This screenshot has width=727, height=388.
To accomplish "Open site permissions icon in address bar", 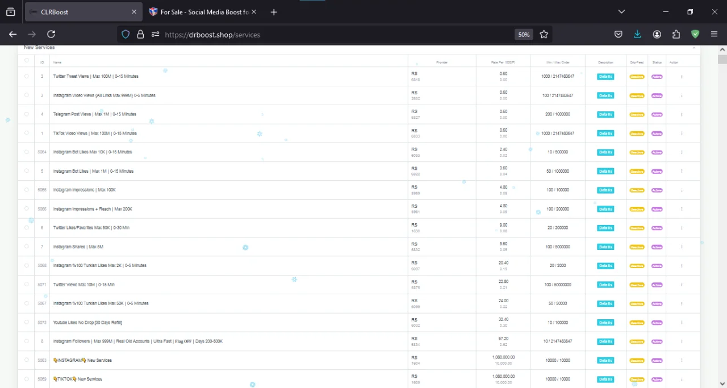I will pyautogui.click(x=155, y=35).
